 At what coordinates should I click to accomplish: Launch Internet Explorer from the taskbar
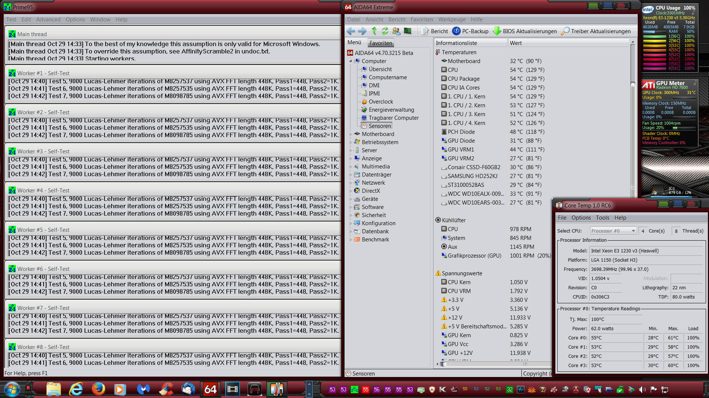(76, 389)
